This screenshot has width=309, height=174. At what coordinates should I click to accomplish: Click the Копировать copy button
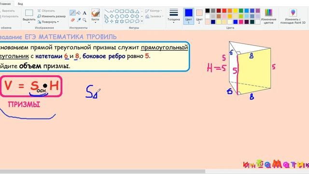click(x=9, y=16)
